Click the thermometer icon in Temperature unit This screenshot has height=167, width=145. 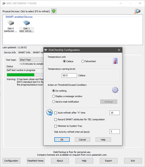[115, 61]
